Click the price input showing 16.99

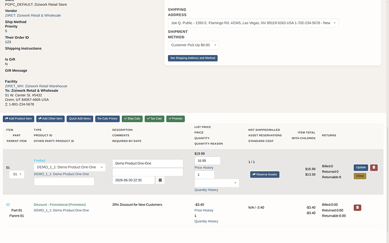point(207,161)
